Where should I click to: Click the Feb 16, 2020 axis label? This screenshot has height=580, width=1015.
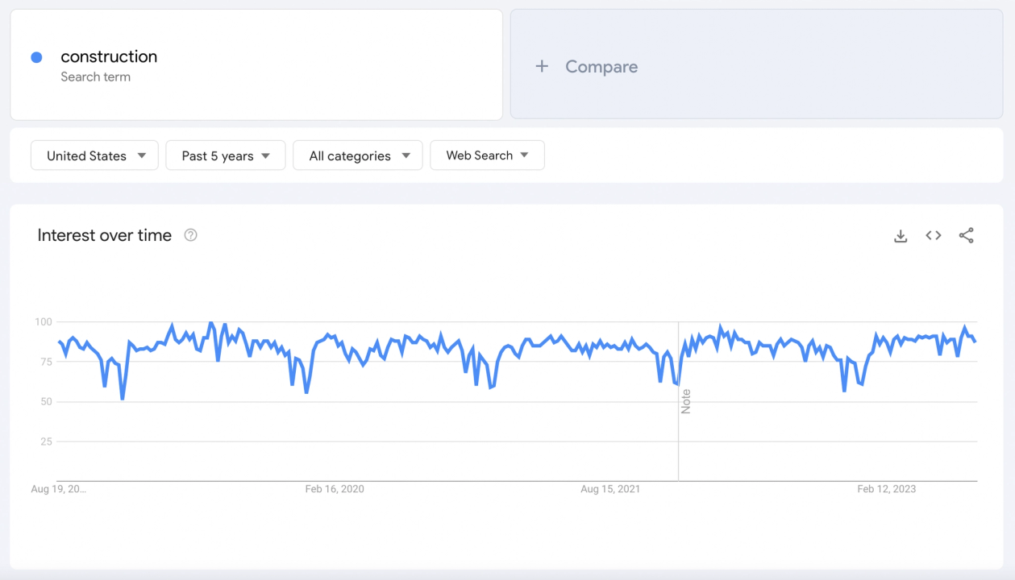pos(335,489)
